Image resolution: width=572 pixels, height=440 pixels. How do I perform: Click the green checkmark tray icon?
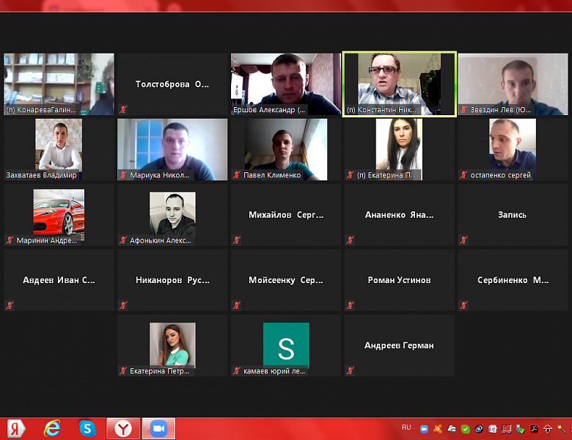[x=465, y=429]
